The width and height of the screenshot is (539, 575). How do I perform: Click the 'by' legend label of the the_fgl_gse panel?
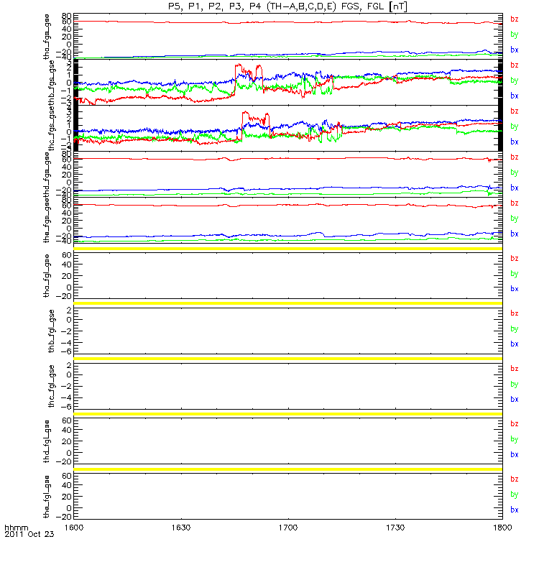515,494
